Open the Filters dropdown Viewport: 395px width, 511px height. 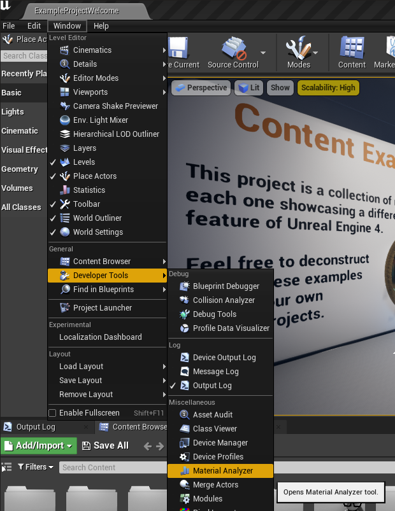pos(36,467)
